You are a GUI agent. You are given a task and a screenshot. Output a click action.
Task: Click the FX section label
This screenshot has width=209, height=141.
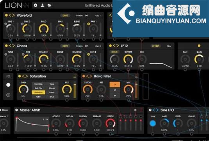tap(8, 77)
